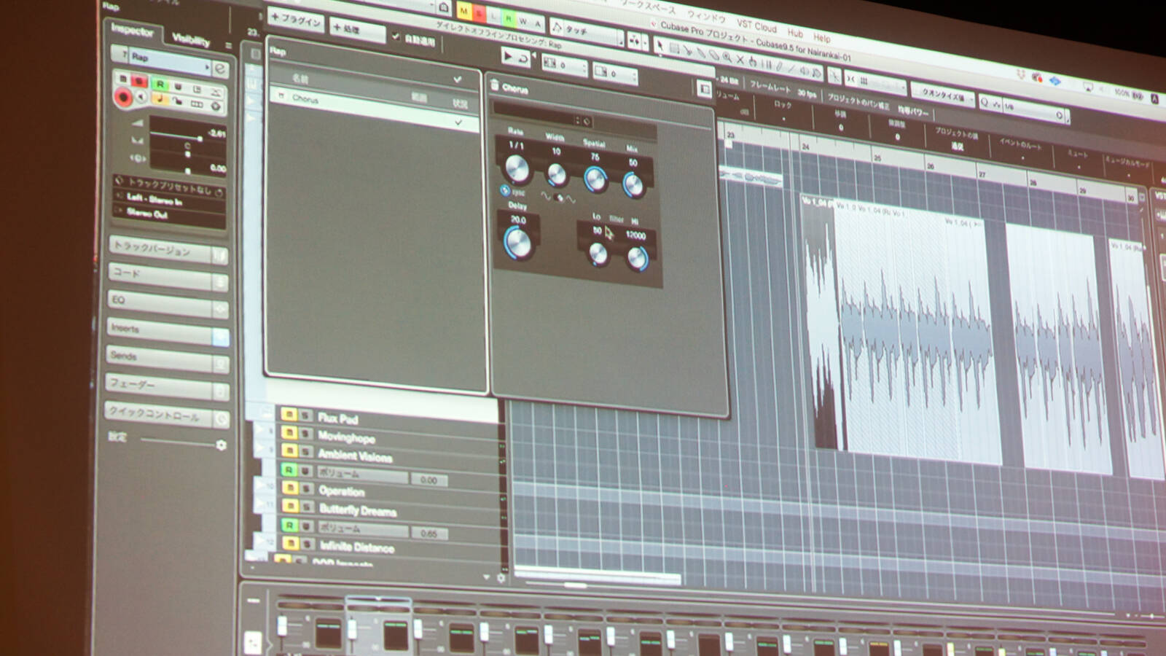The width and height of the screenshot is (1166, 656).
Task: Click the musical timebase note icon
Action: [x=160, y=99]
